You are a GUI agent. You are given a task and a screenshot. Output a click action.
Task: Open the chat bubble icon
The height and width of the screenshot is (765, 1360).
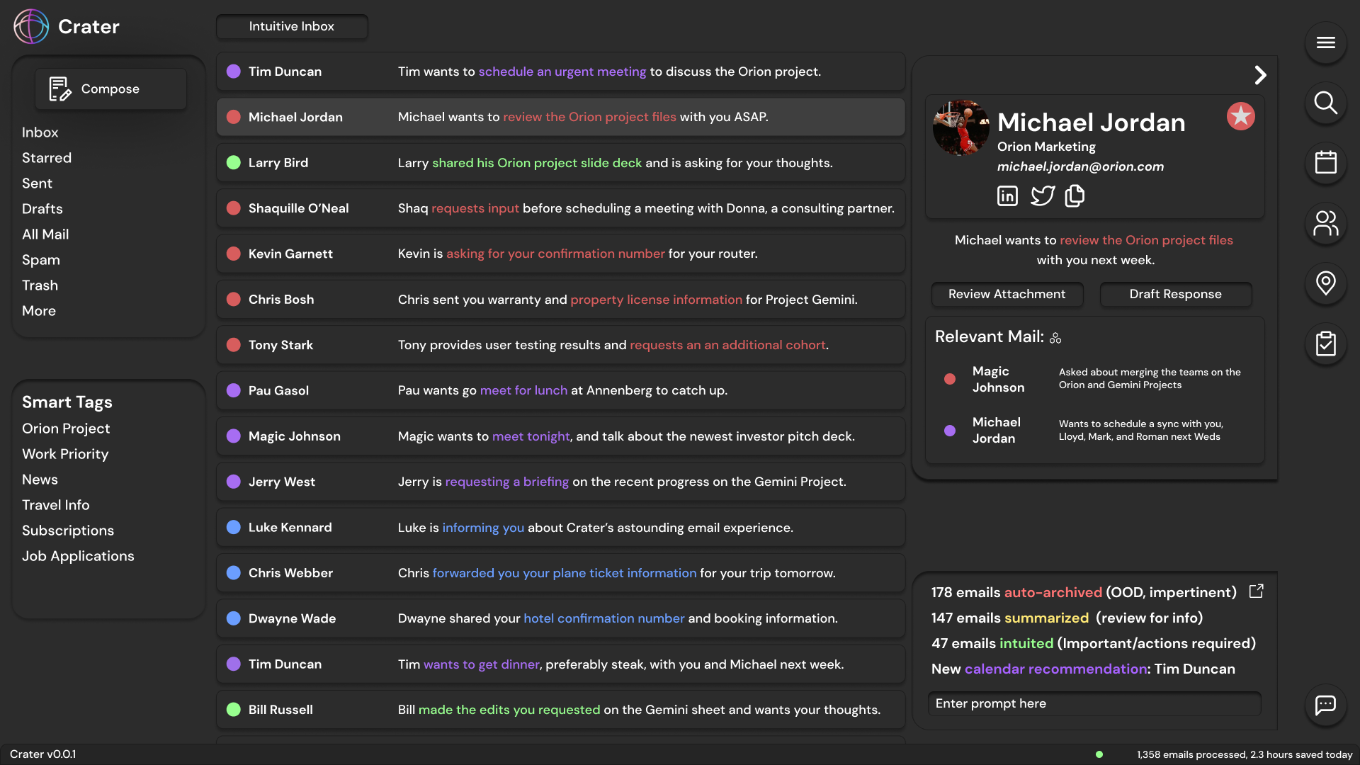1325,705
